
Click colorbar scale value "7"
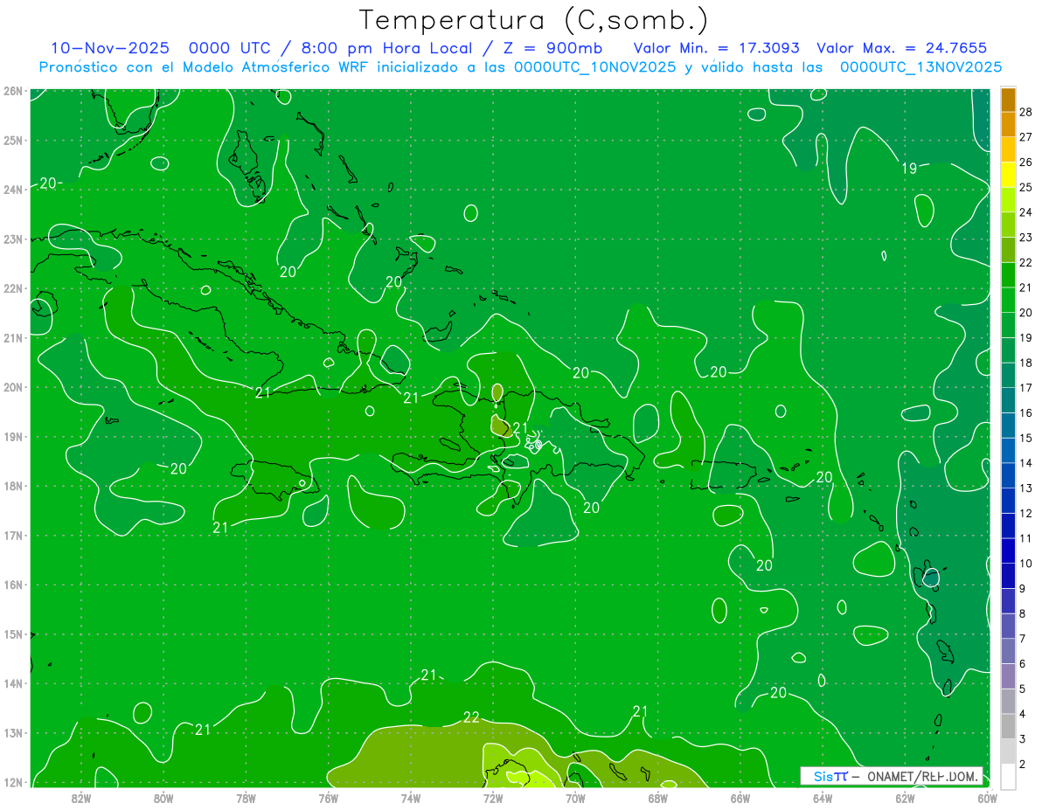[1023, 639]
